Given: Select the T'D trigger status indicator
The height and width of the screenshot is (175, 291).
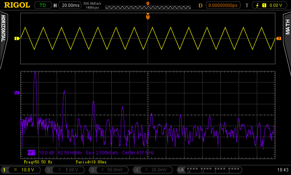Looking at the screenshot, I should coord(43,5).
